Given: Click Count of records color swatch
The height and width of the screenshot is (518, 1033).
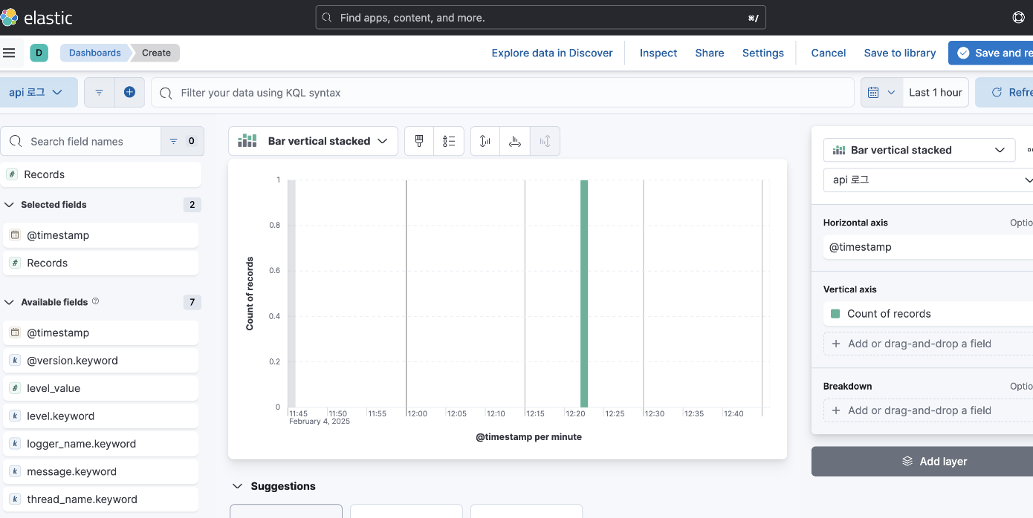Looking at the screenshot, I should pyautogui.click(x=835, y=314).
